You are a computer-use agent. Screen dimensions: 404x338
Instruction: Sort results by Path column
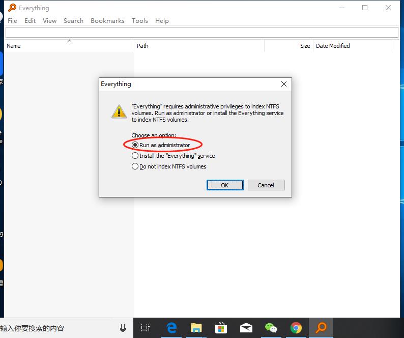coord(199,46)
